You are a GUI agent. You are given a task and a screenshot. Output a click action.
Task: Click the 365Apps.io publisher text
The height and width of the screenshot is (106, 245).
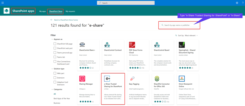point(82,89)
